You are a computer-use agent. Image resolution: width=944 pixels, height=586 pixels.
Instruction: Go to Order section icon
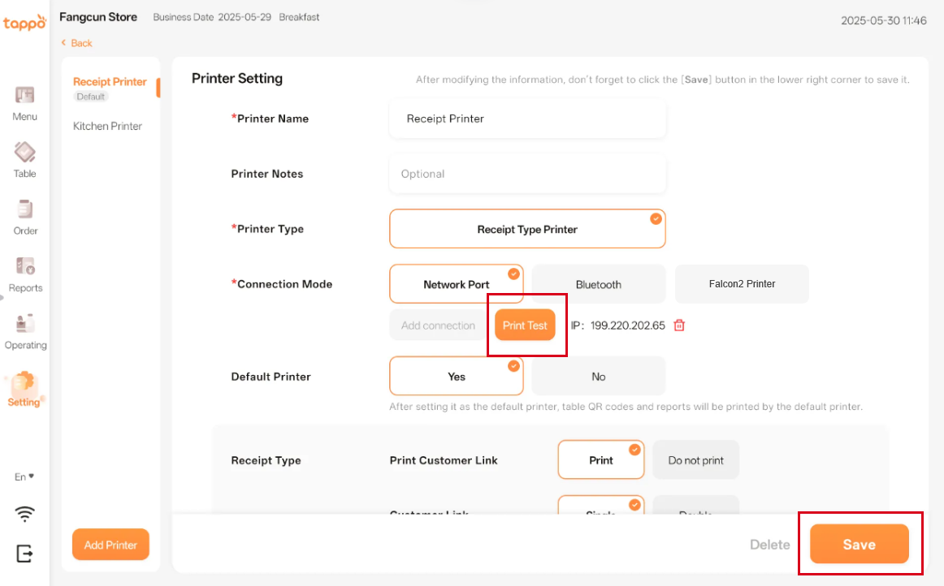[x=25, y=210]
